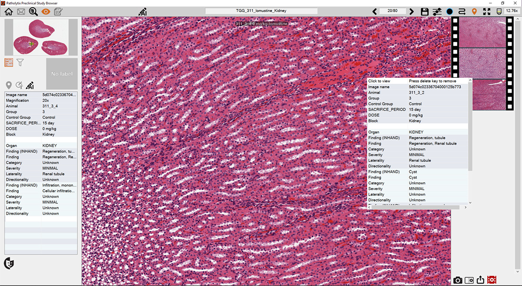Open image adjustment sliders
Viewport: 522px width, 286px height.
[x=437, y=12]
